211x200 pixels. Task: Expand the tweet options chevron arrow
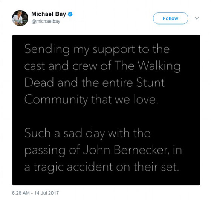point(197,18)
